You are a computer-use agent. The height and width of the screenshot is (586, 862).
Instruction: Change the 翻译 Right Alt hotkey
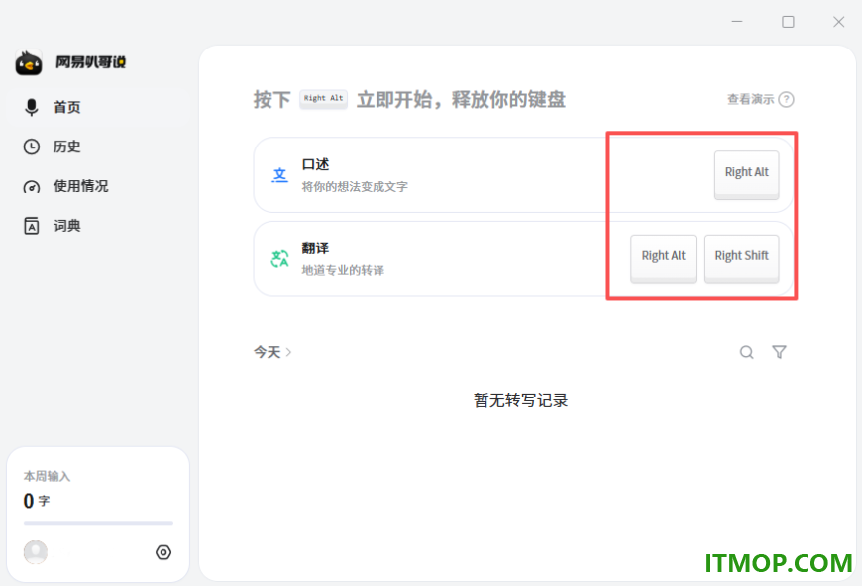pos(663,258)
